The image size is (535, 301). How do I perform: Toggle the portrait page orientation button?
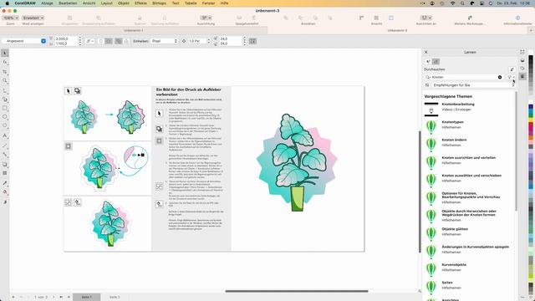tap(101, 41)
